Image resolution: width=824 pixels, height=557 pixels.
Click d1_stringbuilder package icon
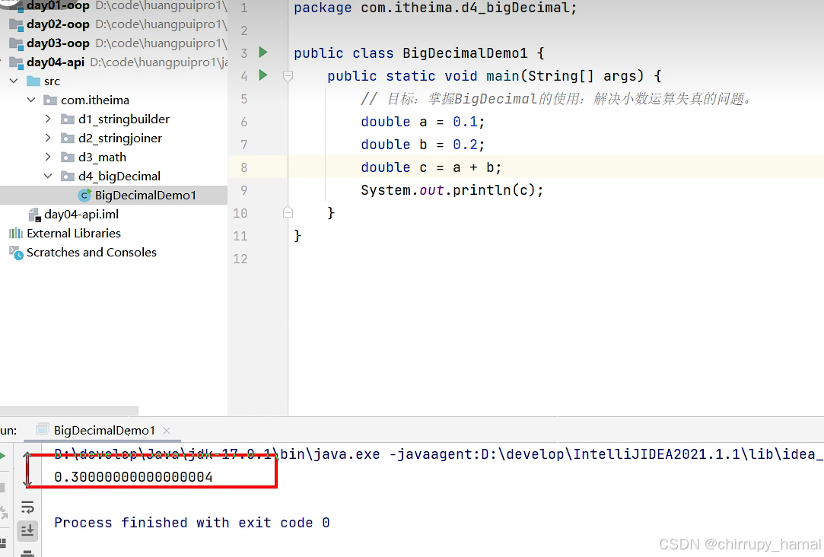click(x=68, y=119)
